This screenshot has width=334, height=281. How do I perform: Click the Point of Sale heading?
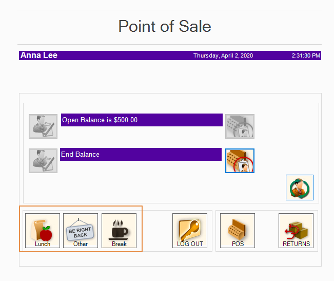165,26
